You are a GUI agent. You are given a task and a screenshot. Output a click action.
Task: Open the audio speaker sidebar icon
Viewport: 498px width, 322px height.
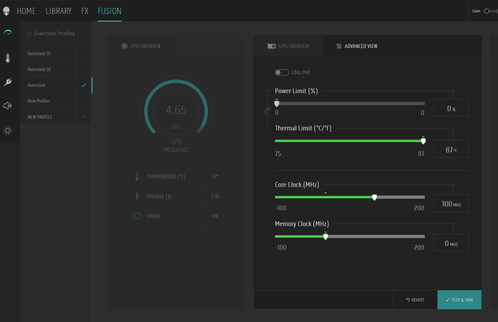(7, 105)
